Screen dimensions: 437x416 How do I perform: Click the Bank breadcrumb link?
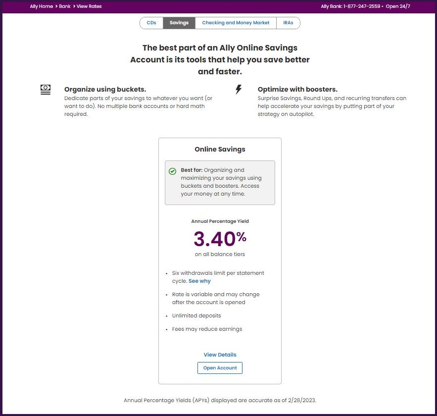tap(65, 6)
